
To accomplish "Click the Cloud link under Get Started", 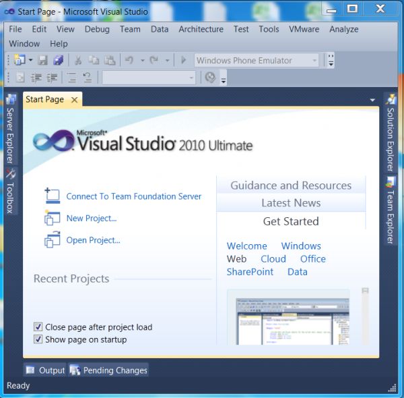I will [273, 259].
